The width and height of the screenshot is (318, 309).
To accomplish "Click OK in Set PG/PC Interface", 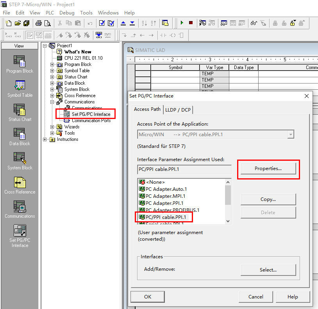I will [x=148, y=297].
